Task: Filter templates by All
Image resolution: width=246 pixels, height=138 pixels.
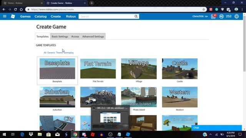Action: click(45, 53)
